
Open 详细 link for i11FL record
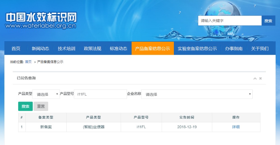(x=236, y=127)
